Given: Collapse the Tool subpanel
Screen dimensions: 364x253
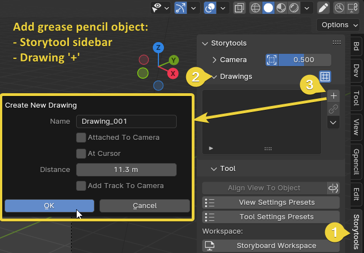Looking at the screenshot, I should [214, 169].
